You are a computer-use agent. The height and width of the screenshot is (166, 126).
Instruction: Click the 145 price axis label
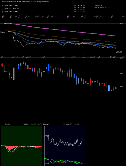click(x=121, y=73)
